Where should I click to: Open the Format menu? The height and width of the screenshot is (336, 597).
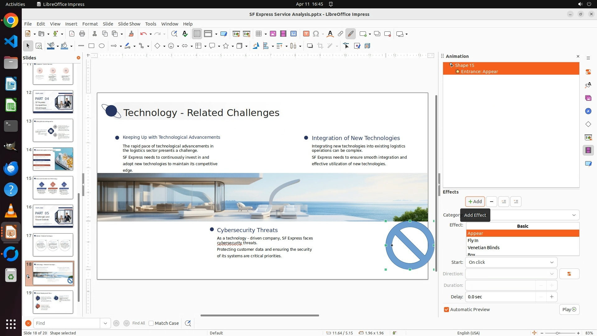pos(90,24)
